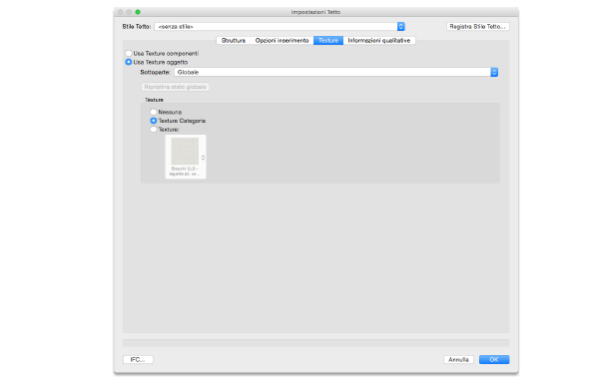The width and height of the screenshot is (597, 383).
Task: Switch to the Struttura tab
Action: click(234, 40)
